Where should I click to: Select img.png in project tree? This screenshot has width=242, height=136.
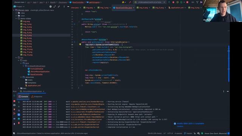[25, 22]
